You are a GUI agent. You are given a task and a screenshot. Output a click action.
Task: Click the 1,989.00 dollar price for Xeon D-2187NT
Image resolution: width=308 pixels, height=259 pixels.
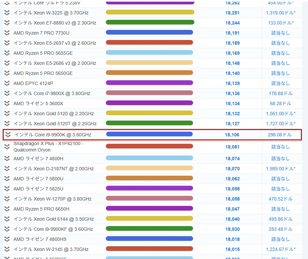click(x=280, y=169)
